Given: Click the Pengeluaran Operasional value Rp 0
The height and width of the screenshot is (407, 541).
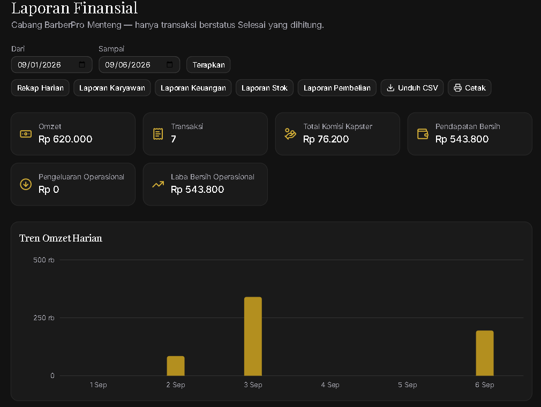Looking at the screenshot, I should [49, 190].
